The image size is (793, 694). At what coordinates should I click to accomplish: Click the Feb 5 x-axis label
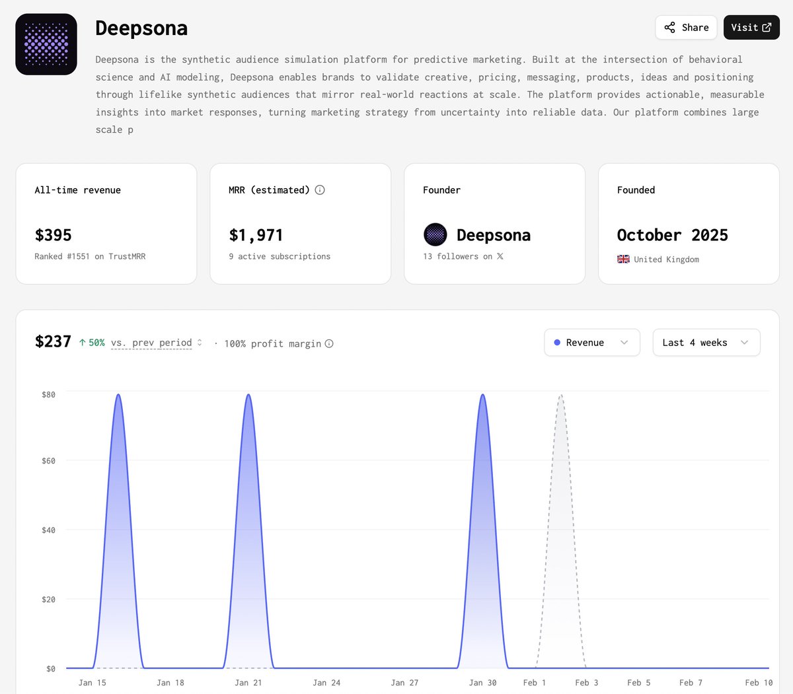point(638,682)
